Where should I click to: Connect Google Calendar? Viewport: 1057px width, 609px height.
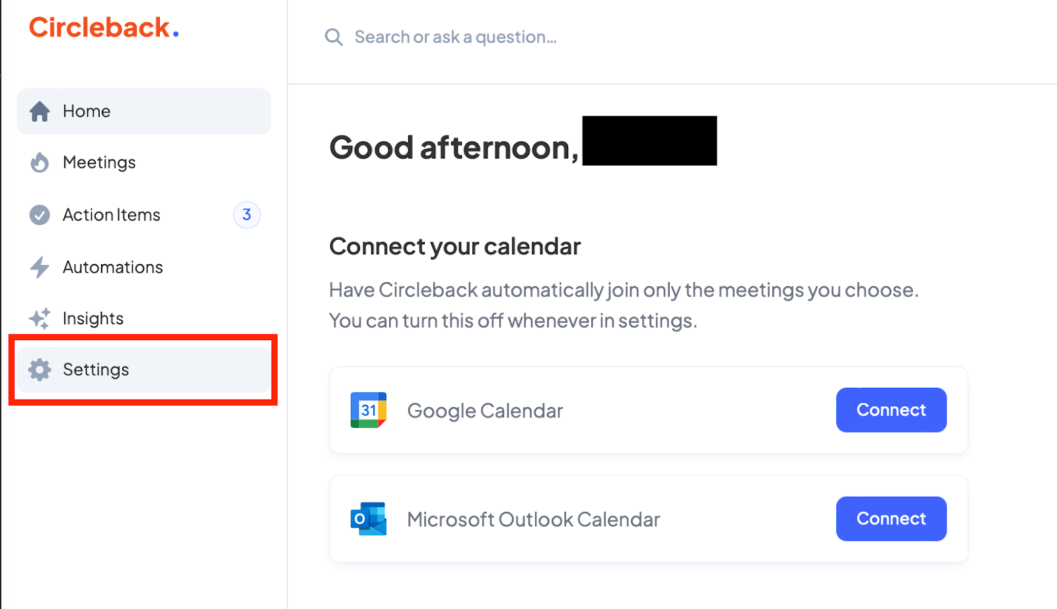(x=891, y=410)
